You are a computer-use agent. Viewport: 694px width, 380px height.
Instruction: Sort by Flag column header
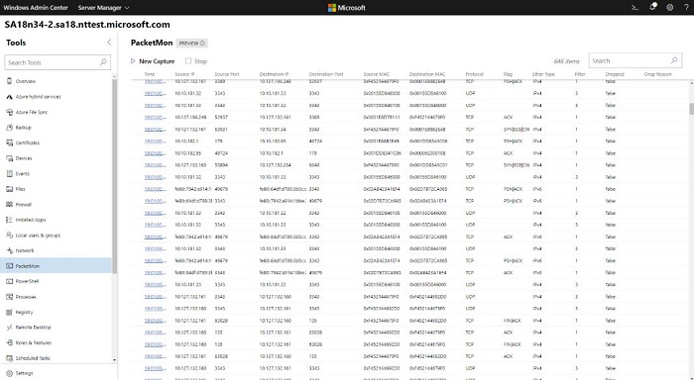(508, 74)
